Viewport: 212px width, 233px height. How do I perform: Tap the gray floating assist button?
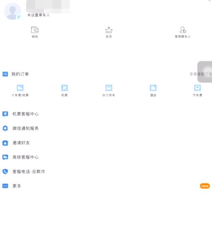pos(205,72)
